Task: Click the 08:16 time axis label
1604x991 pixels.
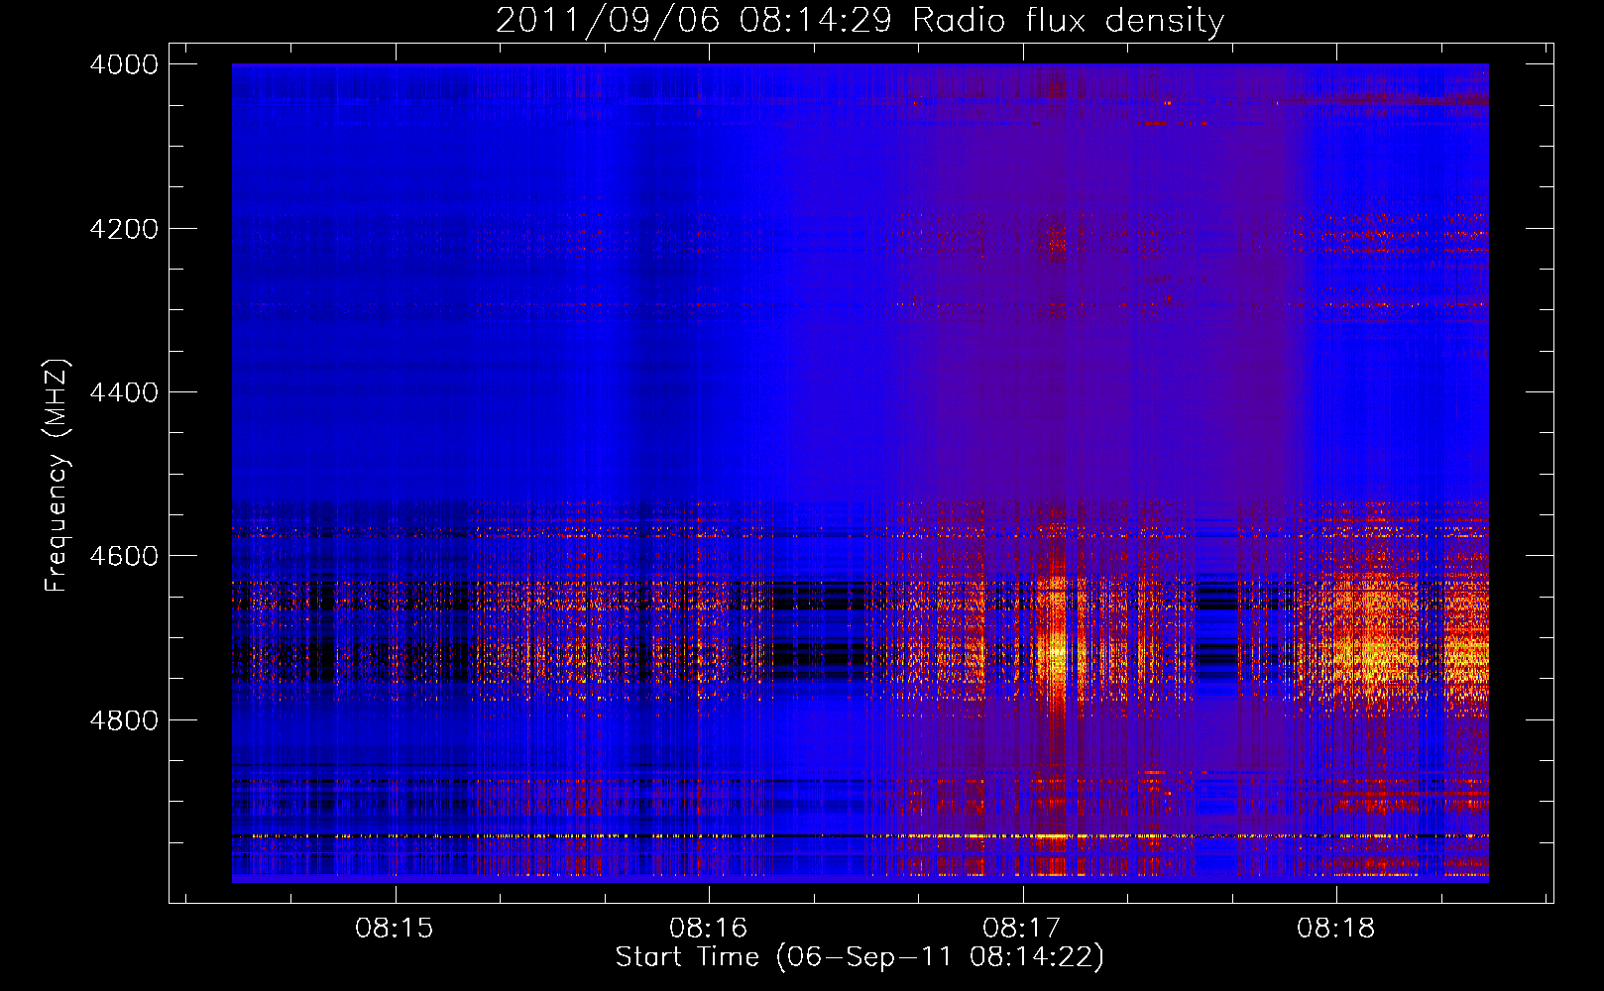Action: tap(708, 929)
